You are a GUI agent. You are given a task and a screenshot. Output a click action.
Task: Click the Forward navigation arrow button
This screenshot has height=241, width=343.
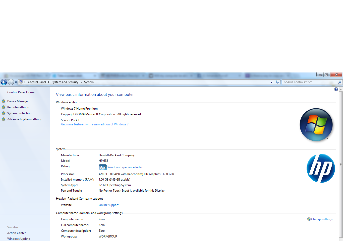tap(11, 82)
